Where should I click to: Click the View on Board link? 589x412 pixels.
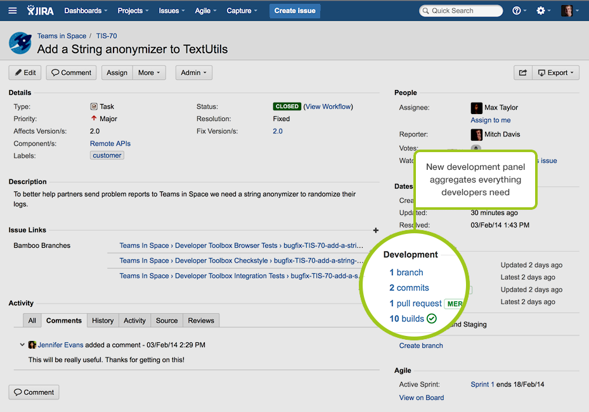422,397
